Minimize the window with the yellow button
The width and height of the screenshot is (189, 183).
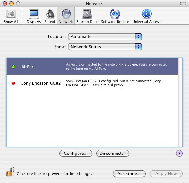pyautogui.click(x=11, y=3)
